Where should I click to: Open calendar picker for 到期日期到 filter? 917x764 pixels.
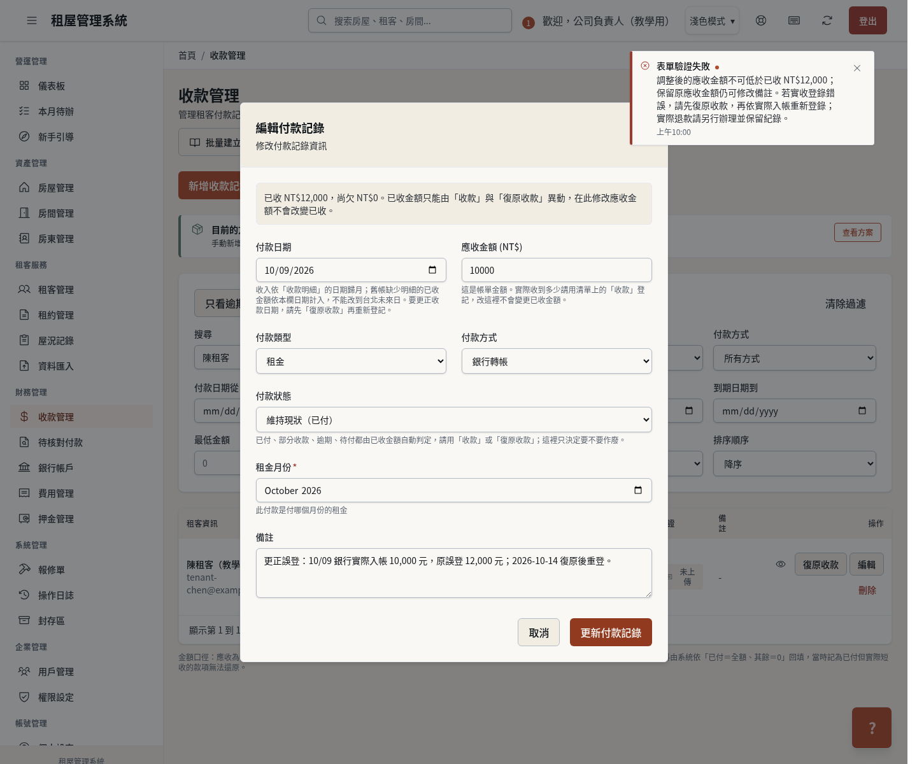[862, 411]
